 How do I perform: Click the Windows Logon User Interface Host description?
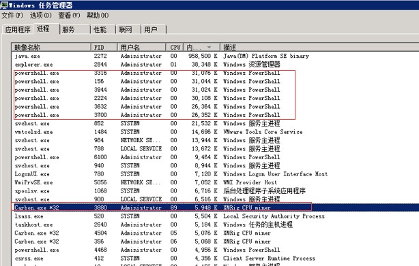(275, 174)
